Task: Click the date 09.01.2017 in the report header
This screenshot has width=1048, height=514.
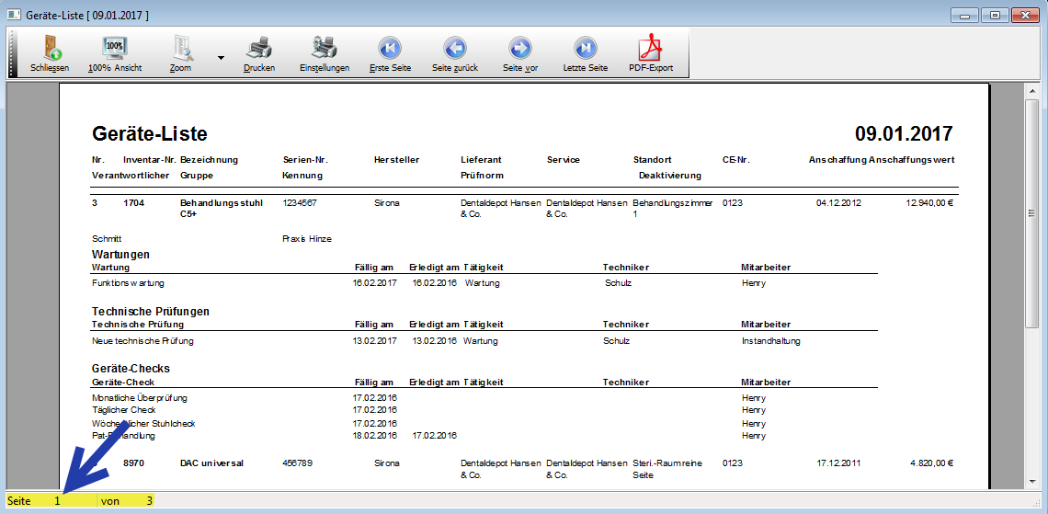Action: pos(905,134)
